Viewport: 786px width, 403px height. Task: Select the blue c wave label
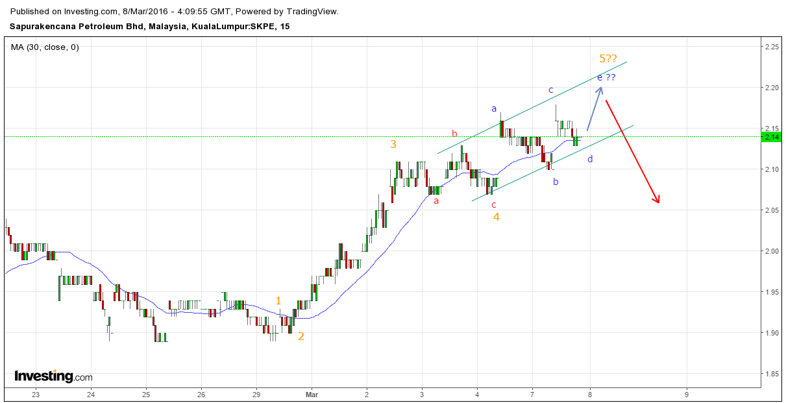point(551,90)
